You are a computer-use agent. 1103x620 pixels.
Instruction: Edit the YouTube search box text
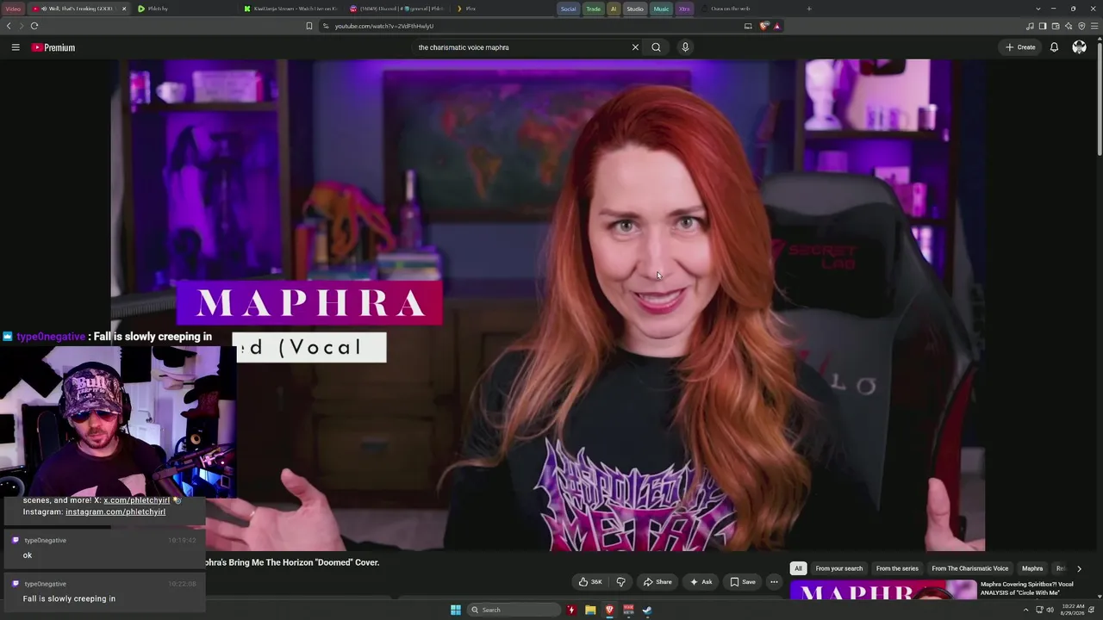[521, 47]
